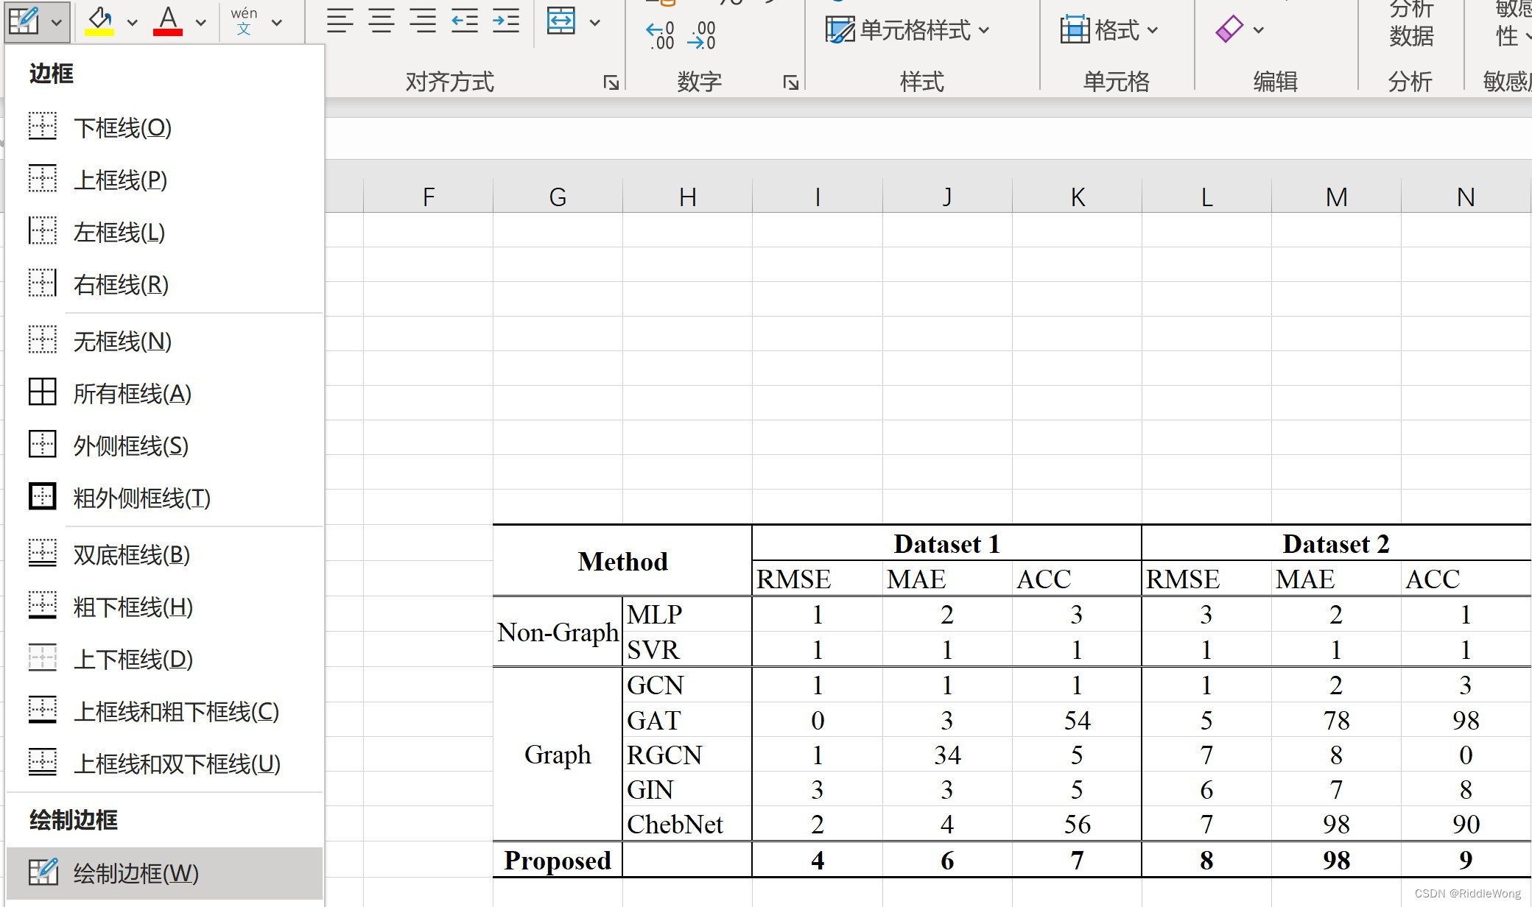This screenshot has height=907, width=1532.
Task: Select column header K
Action: (1077, 196)
